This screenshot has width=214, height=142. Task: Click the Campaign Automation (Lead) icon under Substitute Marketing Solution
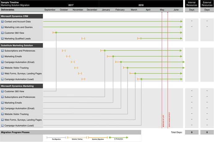[2, 79]
